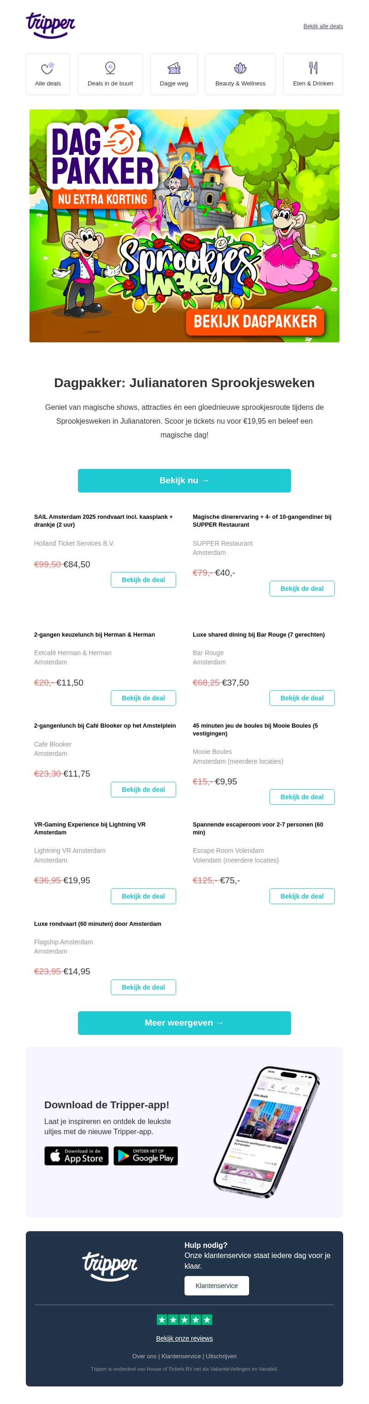Follow the Bekijk alle deals link
369x1404 pixels.
coord(323,26)
